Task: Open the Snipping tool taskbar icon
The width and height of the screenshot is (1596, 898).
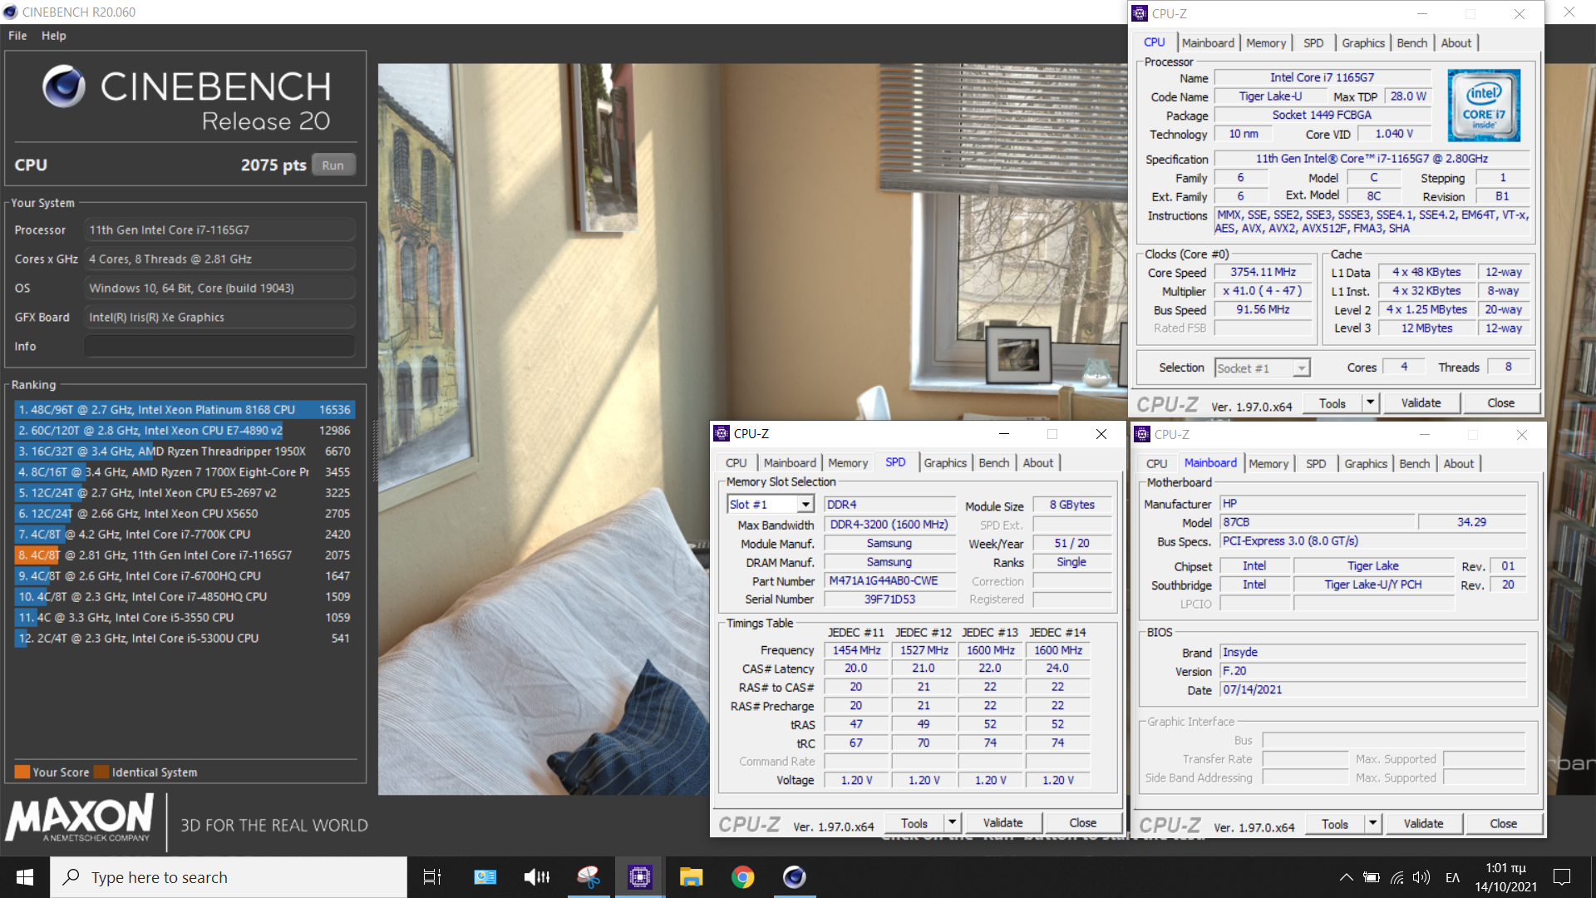Action: coord(589,877)
